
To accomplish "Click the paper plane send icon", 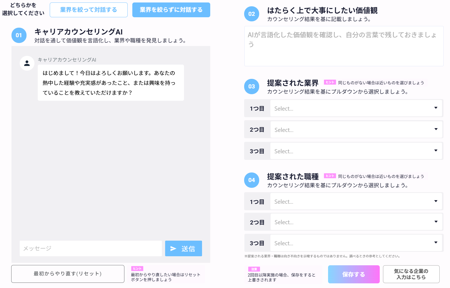I will [173, 249].
